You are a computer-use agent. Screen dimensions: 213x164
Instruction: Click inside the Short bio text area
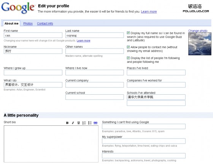51,144
